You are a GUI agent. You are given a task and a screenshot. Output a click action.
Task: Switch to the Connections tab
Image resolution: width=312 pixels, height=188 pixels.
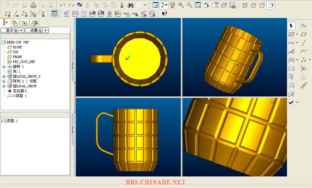[34, 23]
